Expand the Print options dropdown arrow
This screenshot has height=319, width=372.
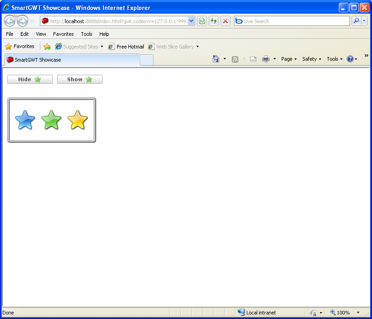(x=274, y=59)
